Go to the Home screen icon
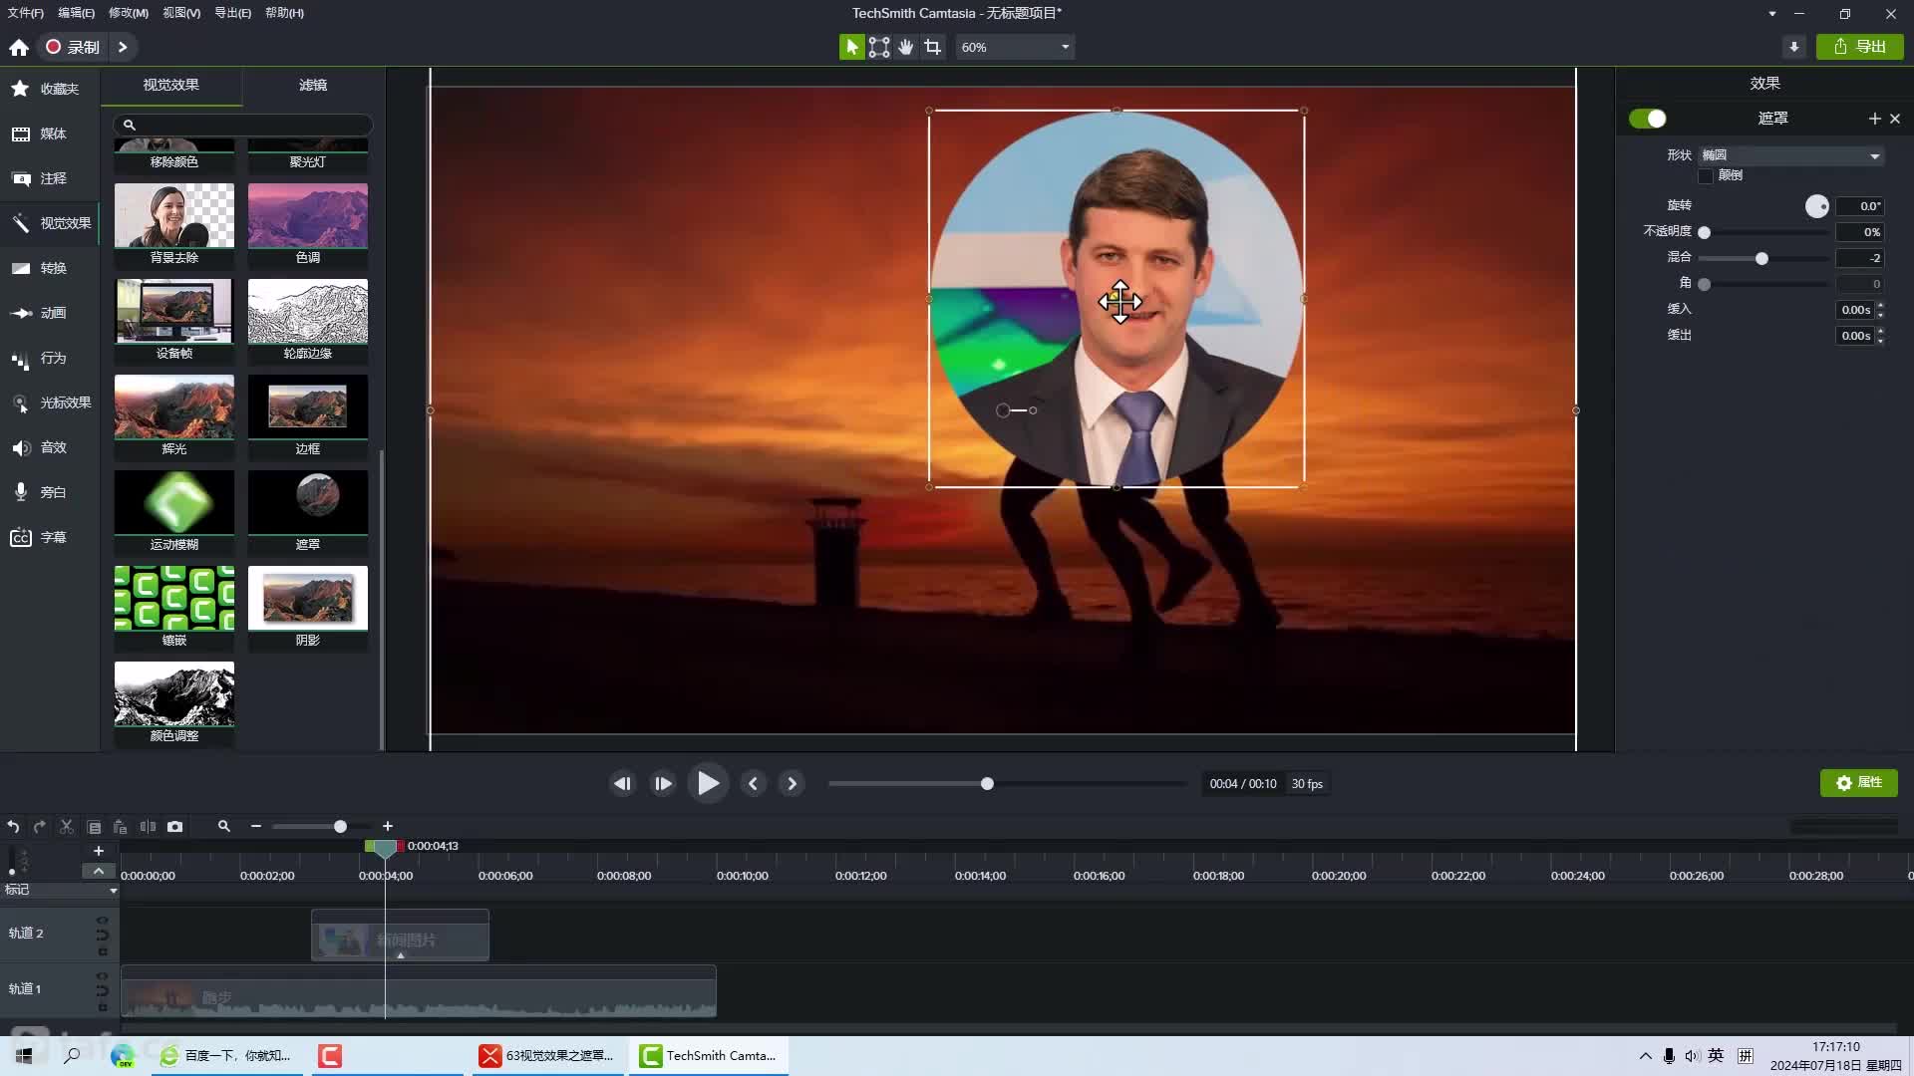Screen dimensions: 1914x1076 coord(19,47)
